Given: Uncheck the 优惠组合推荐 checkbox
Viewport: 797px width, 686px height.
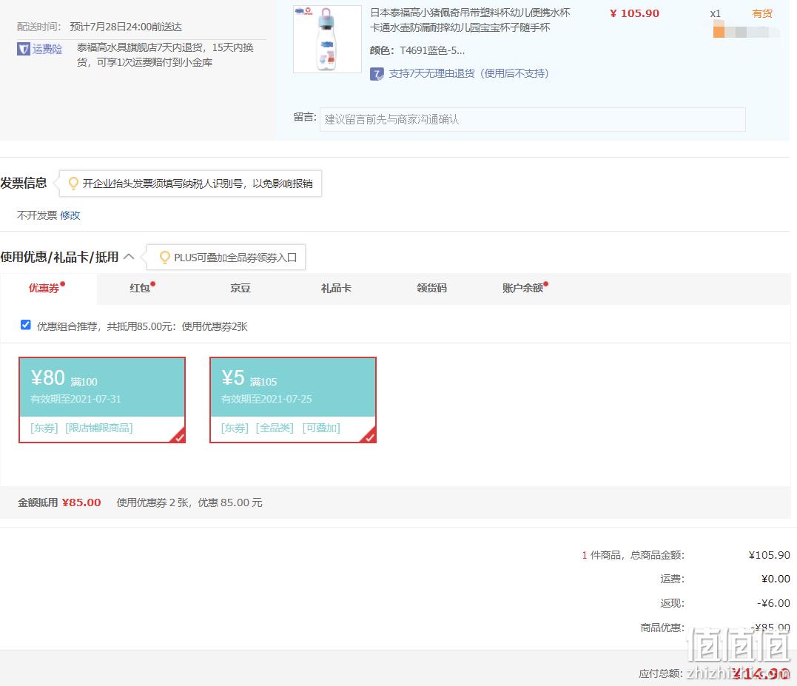Looking at the screenshot, I should 25,325.
